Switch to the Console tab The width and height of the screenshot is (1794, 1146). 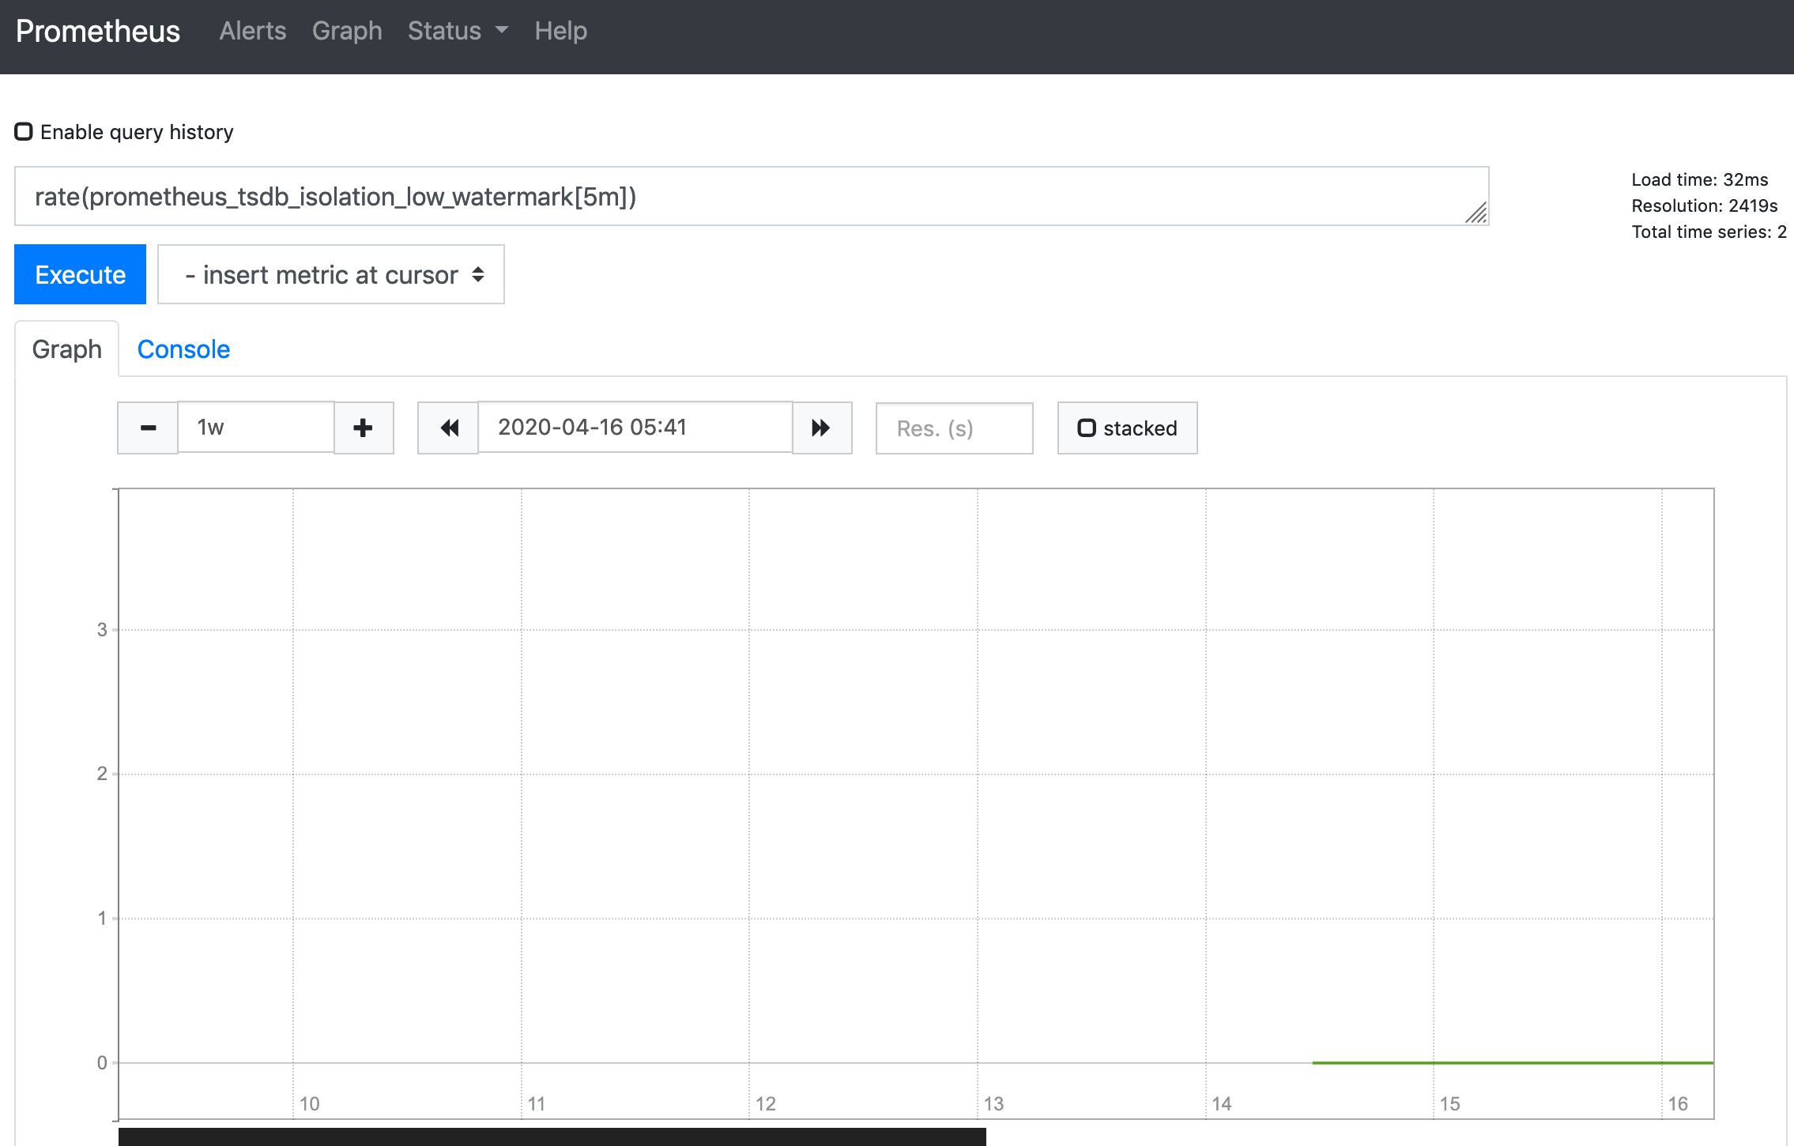tap(183, 349)
